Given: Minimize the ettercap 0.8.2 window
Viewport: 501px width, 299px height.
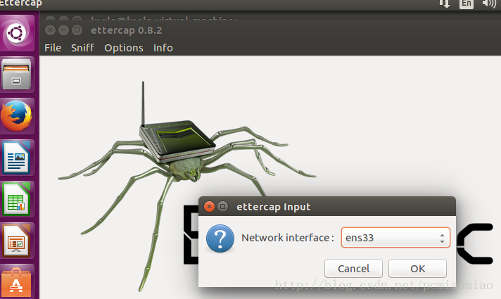Looking at the screenshot, I should coord(63,30).
